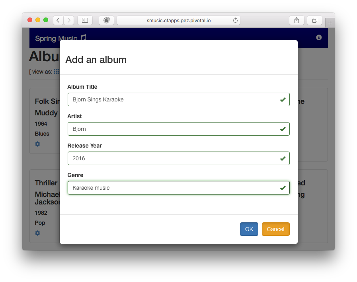This screenshot has width=357, height=282.
Task: Click the year '1964' on the album card
Action: (x=41, y=124)
